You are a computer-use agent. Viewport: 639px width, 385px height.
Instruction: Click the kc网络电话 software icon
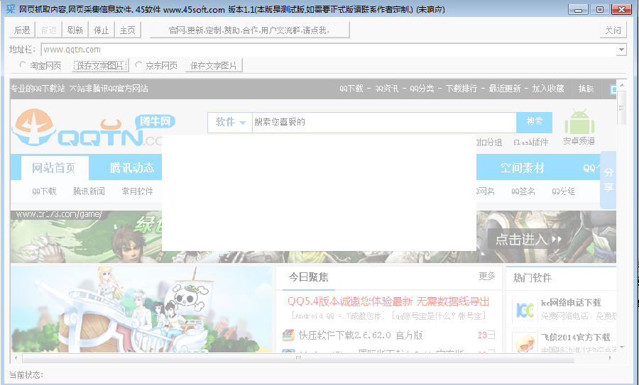525,309
